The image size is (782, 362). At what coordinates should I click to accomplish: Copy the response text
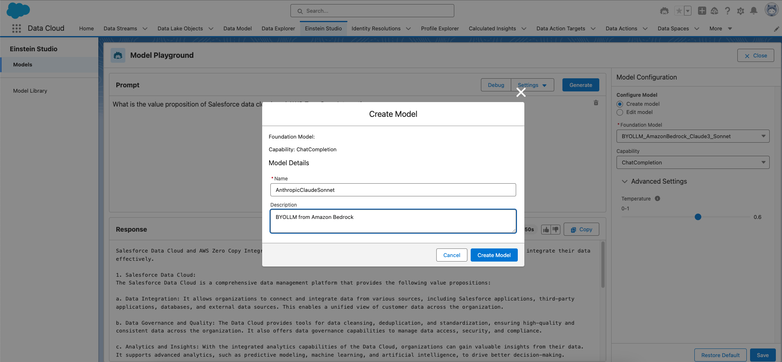[581, 230]
